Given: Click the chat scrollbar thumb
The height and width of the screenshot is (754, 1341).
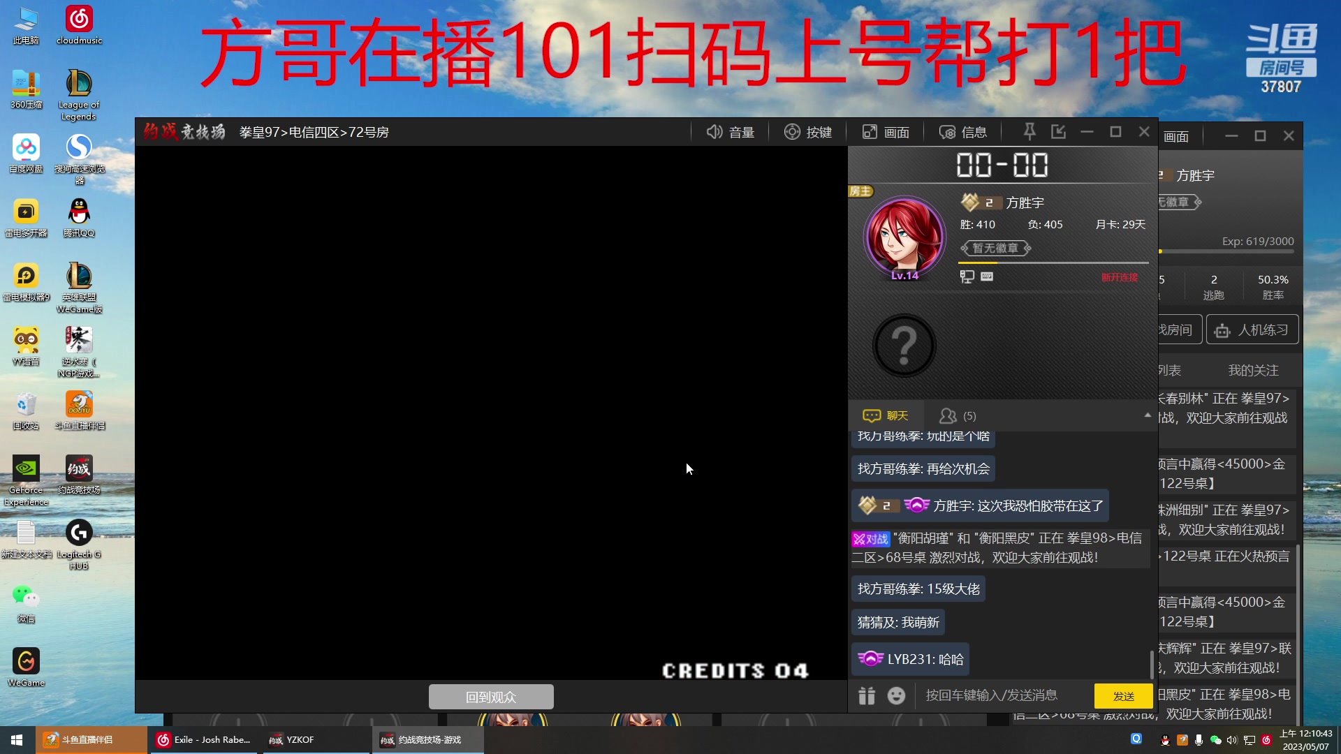Looking at the screenshot, I should click(x=1152, y=664).
